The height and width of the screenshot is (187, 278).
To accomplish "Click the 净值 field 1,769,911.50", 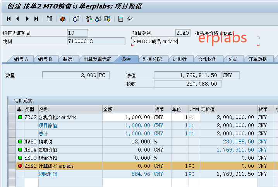I will pyautogui.click(x=187, y=75).
